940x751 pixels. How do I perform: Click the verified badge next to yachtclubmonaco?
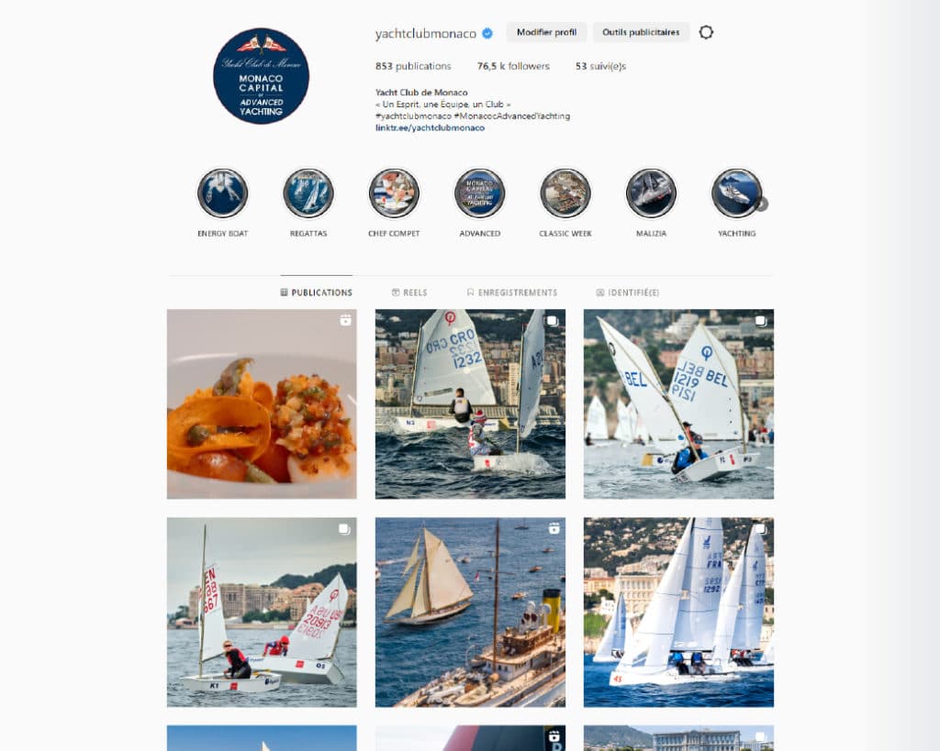(487, 34)
